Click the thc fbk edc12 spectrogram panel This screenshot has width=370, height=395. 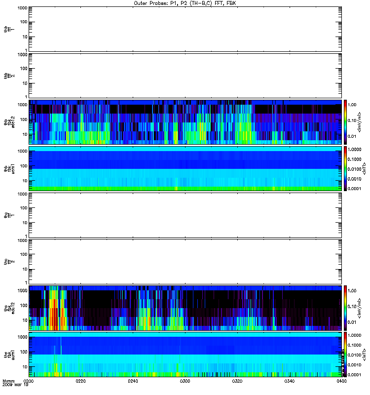pyautogui.click(x=185, y=308)
